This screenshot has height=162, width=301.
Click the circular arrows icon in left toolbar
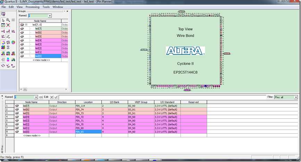click(3, 66)
